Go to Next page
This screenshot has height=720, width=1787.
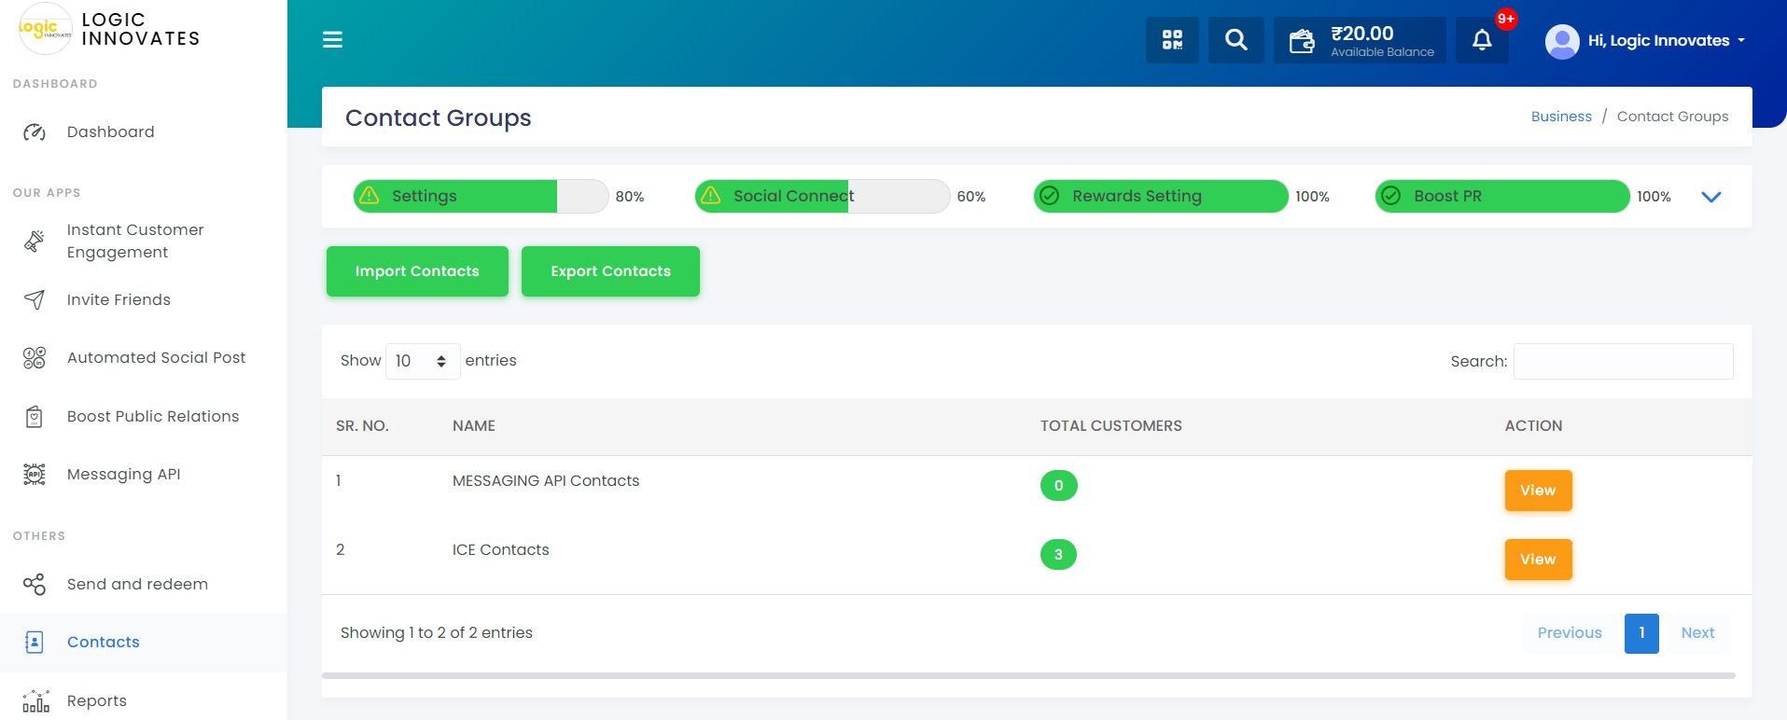1697,633
